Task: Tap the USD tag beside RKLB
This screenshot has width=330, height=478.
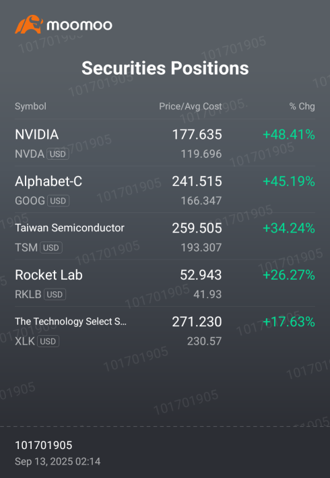Action: tap(55, 295)
